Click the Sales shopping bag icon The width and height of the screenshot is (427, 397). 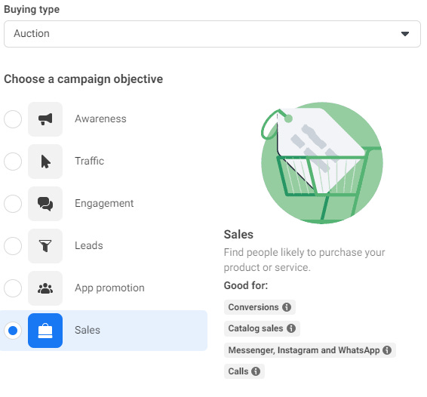pyautogui.click(x=45, y=331)
